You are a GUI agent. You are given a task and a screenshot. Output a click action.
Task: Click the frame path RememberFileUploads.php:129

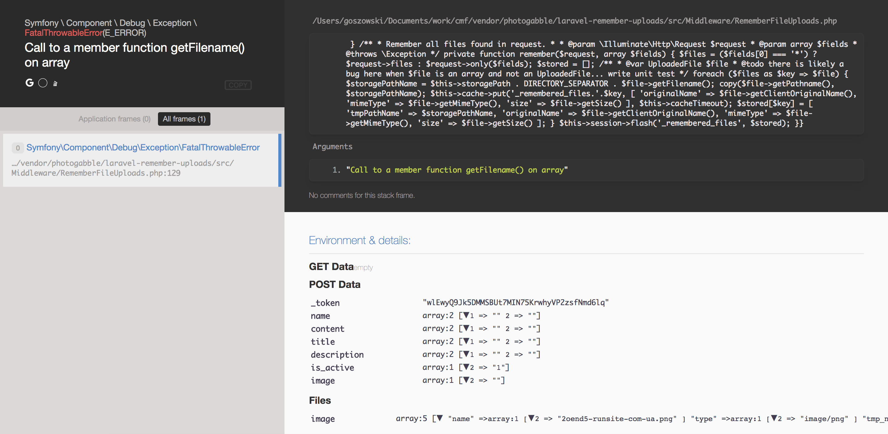coord(123,168)
